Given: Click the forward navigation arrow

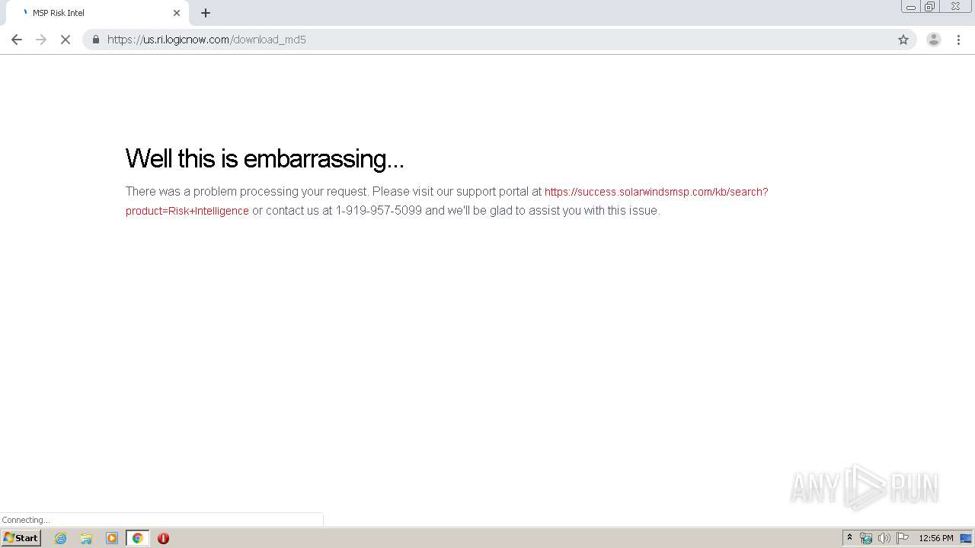Looking at the screenshot, I should (41, 40).
